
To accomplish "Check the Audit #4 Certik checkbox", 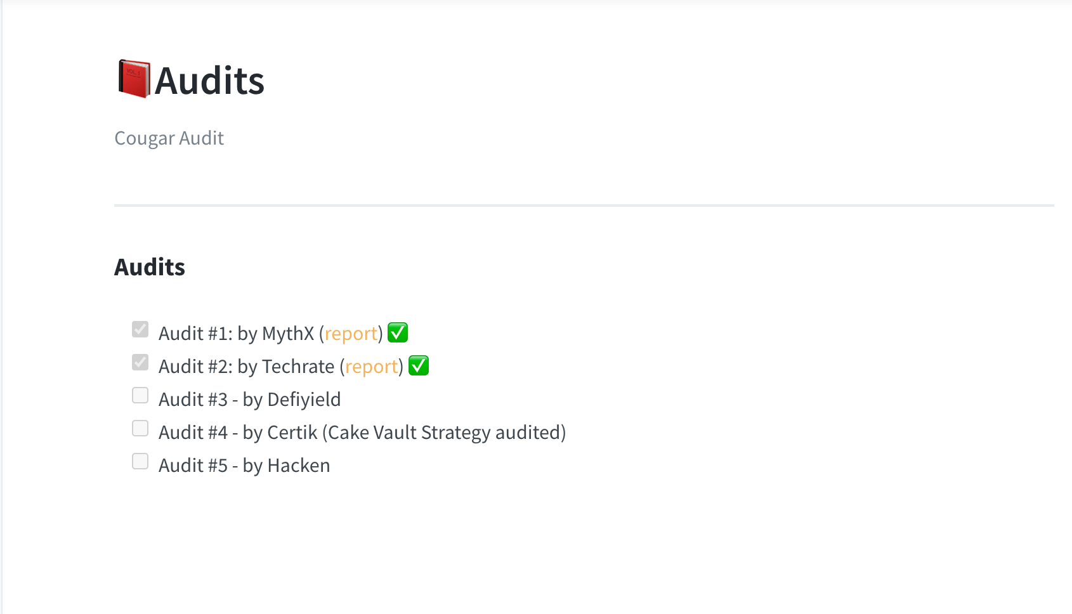I will point(140,428).
